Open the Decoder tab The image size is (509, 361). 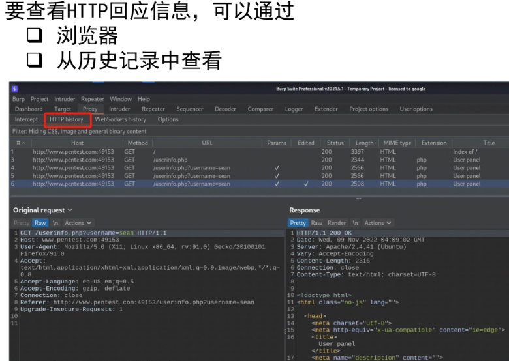click(225, 109)
